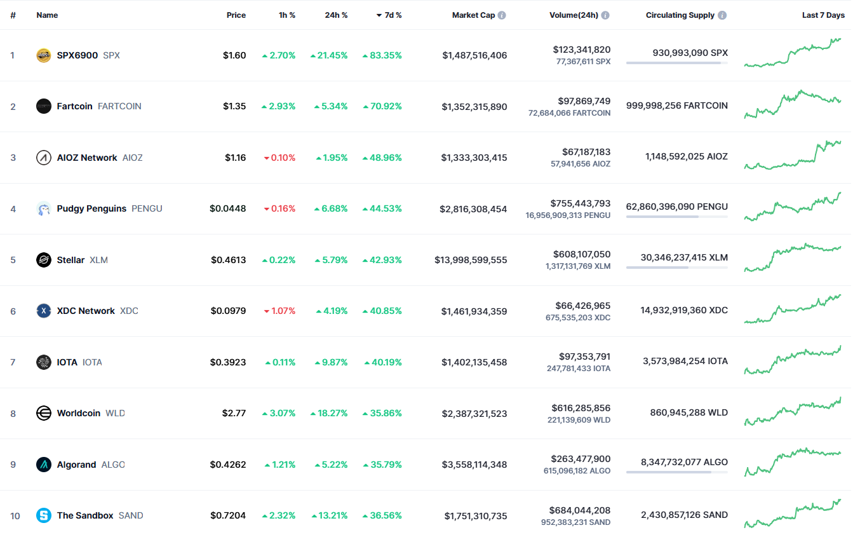Click the Market Cap info icon
Image resolution: width=853 pixels, height=537 pixels.
(x=502, y=15)
